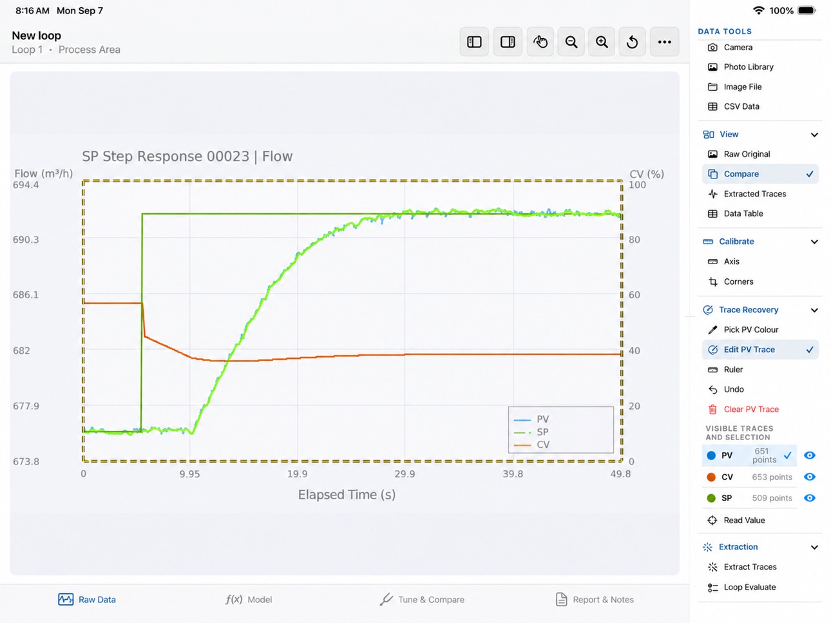Click the Pick PV Colour eyedropper icon
This screenshot has height=623, width=831.
[x=712, y=330]
